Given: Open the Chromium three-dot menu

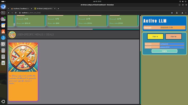Looking at the screenshot, I should pos(186,13).
